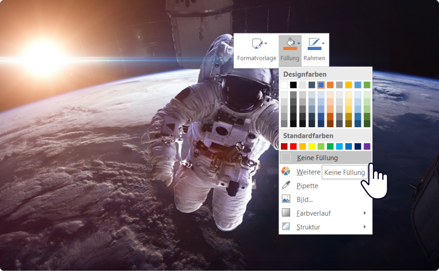This screenshot has height=271, width=439.
Task: Click the color wheel icon beside Weitere
Action: click(x=286, y=171)
